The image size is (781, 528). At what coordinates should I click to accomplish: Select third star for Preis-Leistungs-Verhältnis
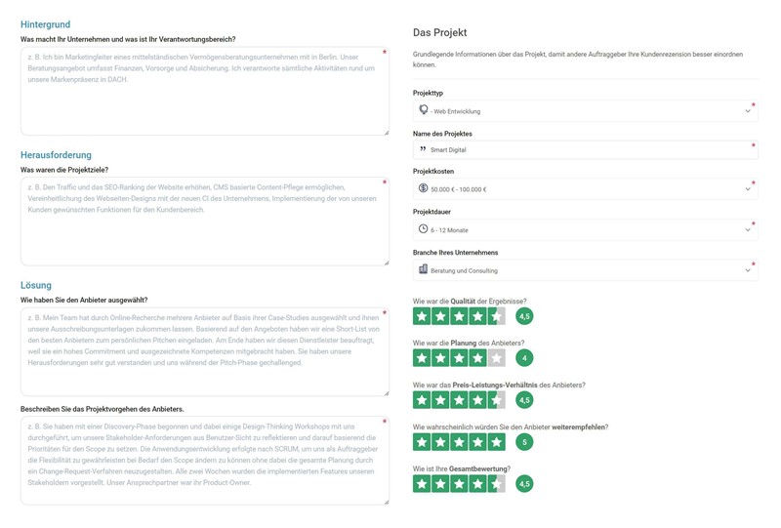(x=459, y=400)
